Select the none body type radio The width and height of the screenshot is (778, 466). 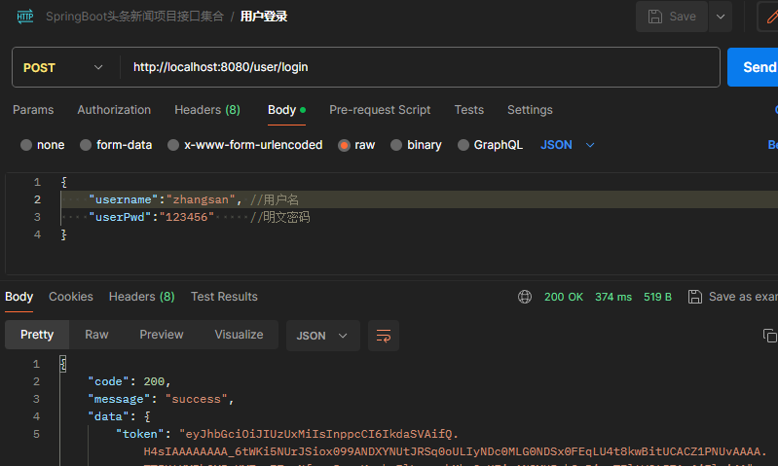(x=26, y=145)
